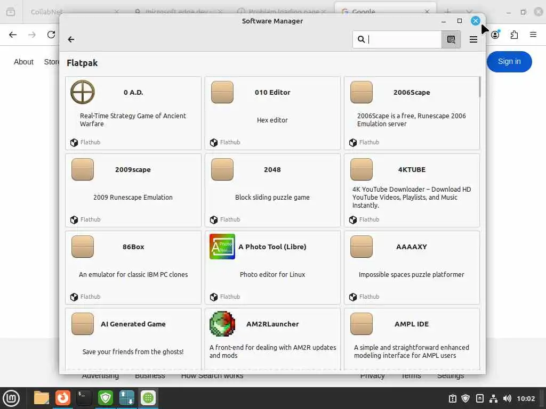546x409 pixels.
Task: Open the 0 A.D. crosshair app icon
Action: point(83,92)
